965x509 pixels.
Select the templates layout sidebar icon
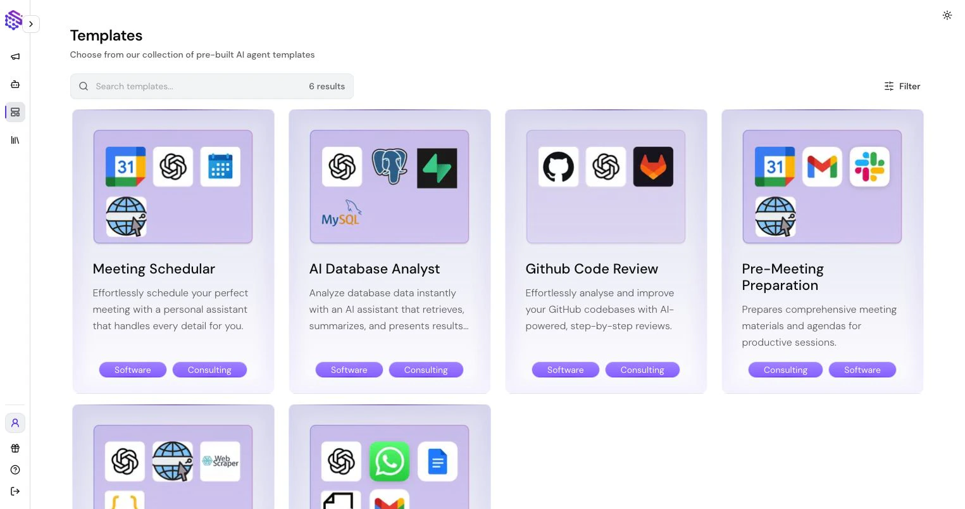[x=15, y=112]
